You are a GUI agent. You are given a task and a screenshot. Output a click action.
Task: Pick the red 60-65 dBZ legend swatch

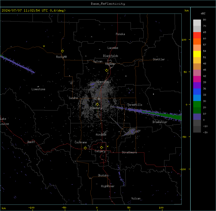pos(197,35)
